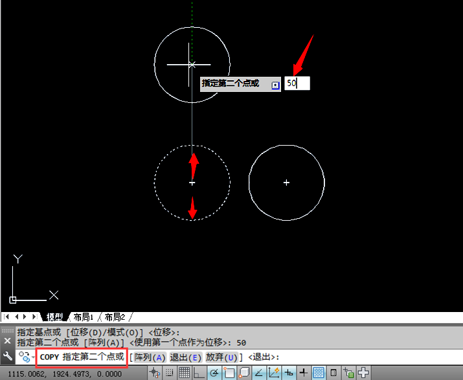The height and width of the screenshot is (380, 463).
Task: Choose the 退出(E) command option
Action: click(x=186, y=357)
